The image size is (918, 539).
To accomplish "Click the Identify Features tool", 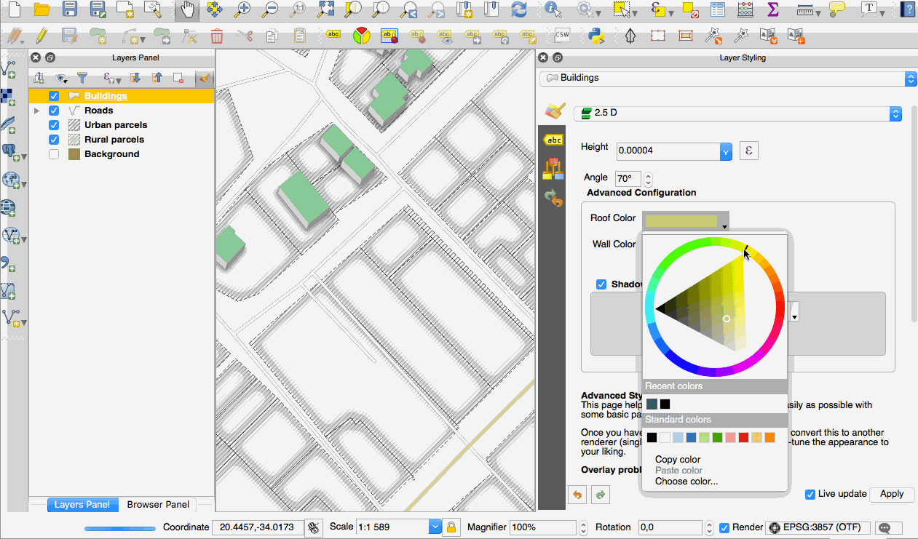I will (553, 9).
